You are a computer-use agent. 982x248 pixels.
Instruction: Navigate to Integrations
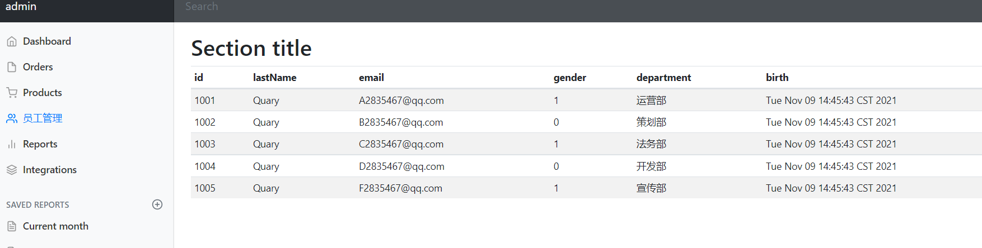tap(50, 170)
